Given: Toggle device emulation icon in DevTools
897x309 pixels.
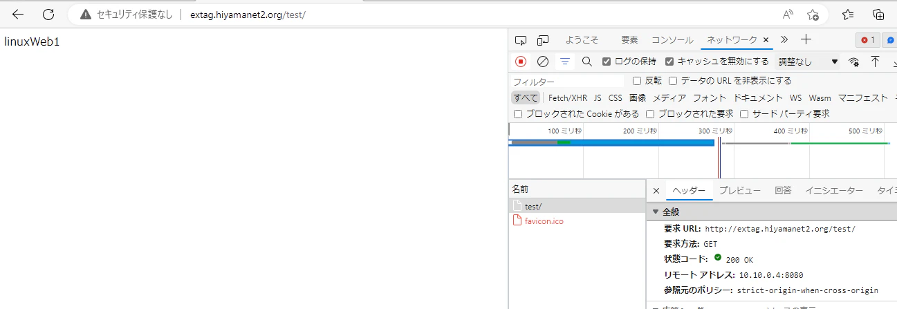Looking at the screenshot, I should click(544, 40).
